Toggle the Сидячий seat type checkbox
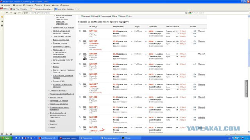Screen dimensions: 250x140 tap(82, 16)
